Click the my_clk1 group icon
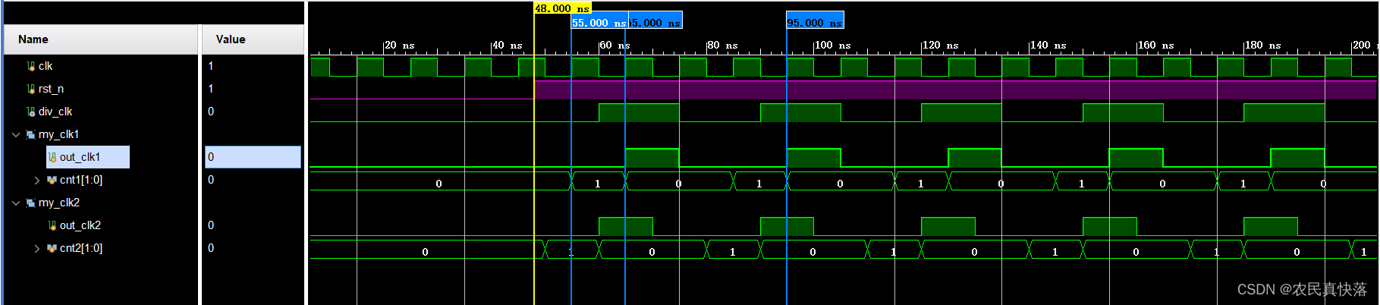 click(31, 135)
